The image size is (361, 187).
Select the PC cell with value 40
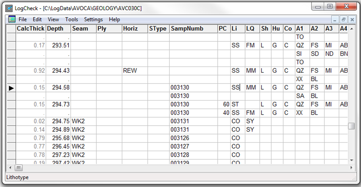click(225, 113)
